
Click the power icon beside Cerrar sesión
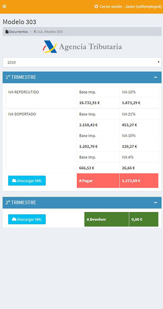pos(96,6)
